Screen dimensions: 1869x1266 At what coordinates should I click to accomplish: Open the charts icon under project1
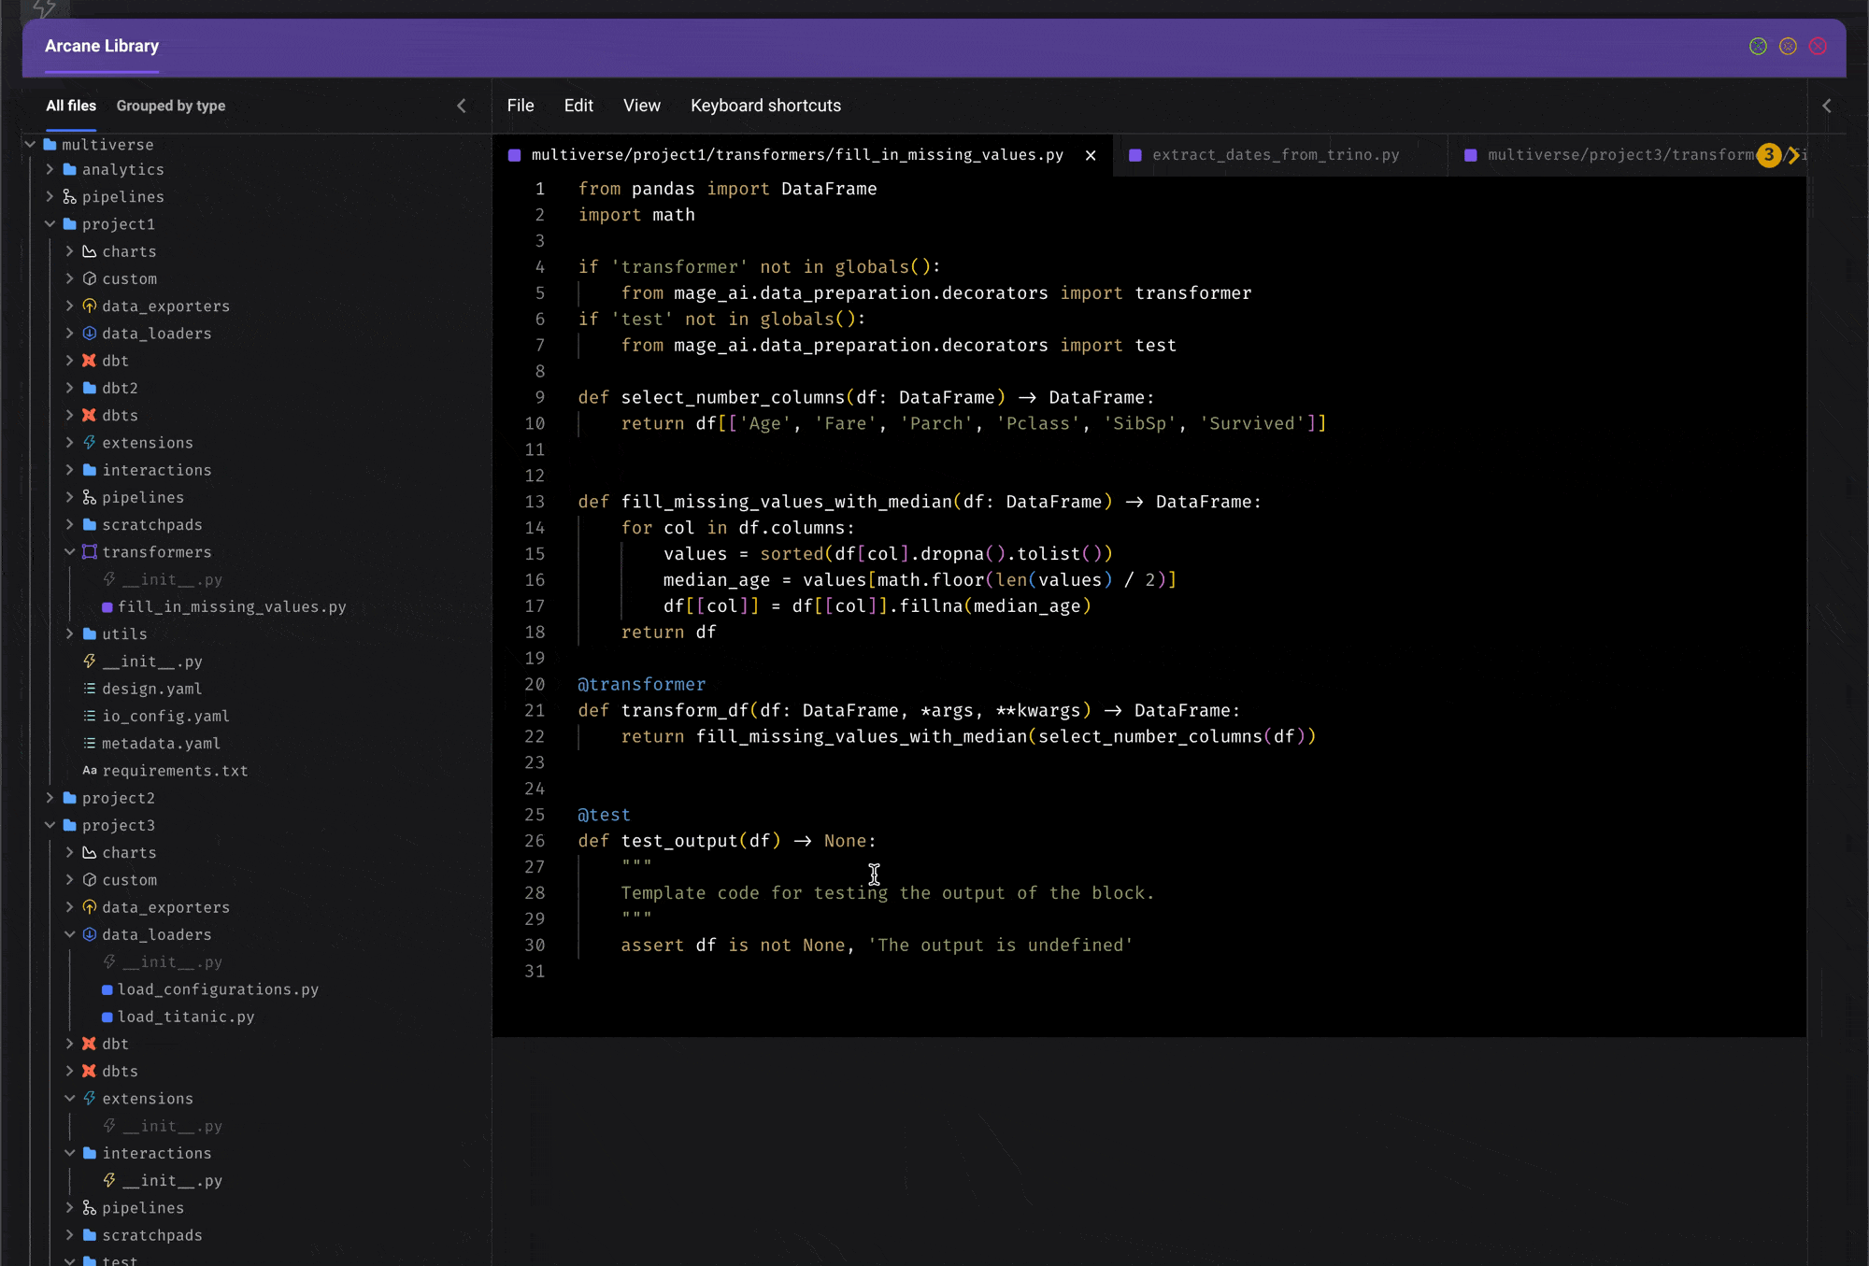click(x=90, y=251)
